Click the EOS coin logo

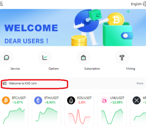pos(71,100)
